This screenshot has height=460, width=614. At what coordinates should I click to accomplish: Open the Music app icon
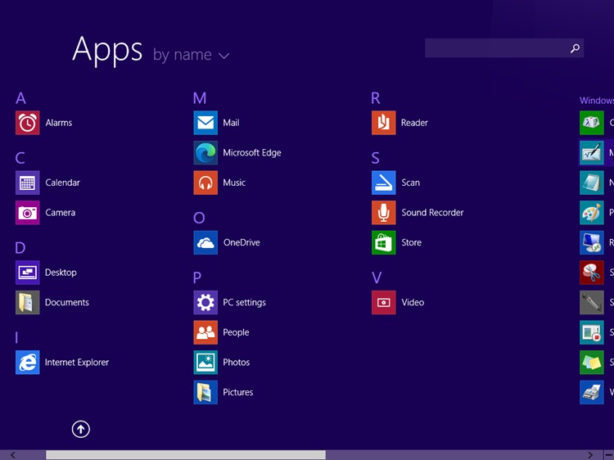point(205,183)
